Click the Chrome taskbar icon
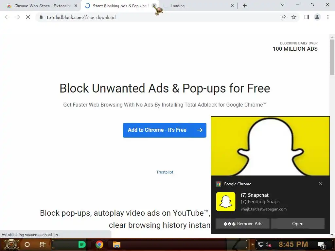 pyautogui.click(x=99, y=244)
